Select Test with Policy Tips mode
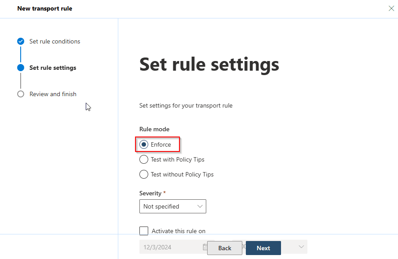This screenshot has height=259, width=398. click(x=144, y=159)
